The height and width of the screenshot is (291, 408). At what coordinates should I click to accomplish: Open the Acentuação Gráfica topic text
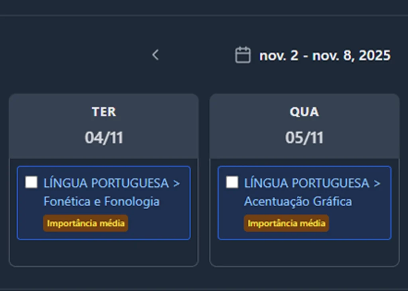tap(298, 201)
